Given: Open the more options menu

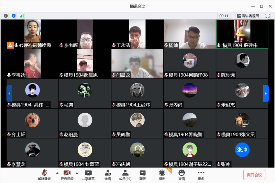Looking at the screenshot, I should [x=201, y=175].
